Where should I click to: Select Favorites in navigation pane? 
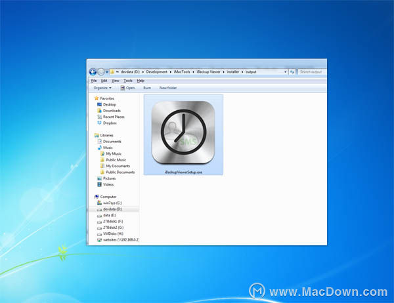pos(107,98)
